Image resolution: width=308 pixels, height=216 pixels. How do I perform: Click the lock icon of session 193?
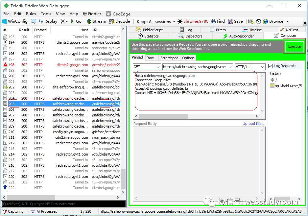(5, 36)
